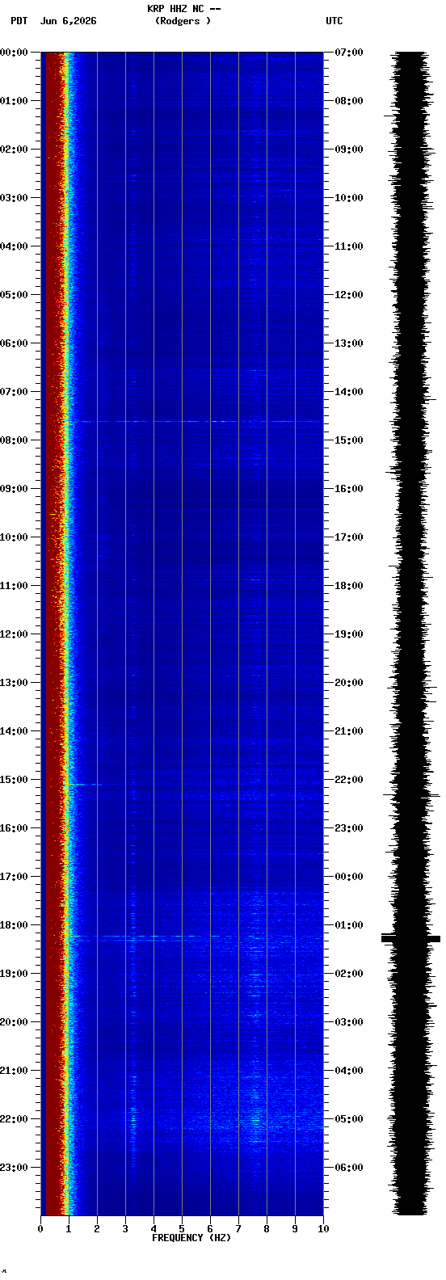Viewport: 446px width, 1280px height.
Task: Click the 18:00 PDT time label
Action: 15,925
